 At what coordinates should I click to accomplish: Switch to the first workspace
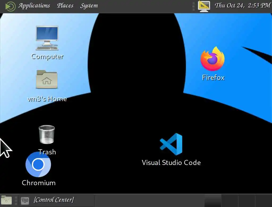point(213,201)
